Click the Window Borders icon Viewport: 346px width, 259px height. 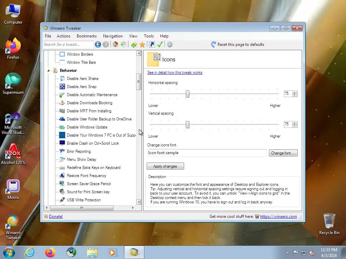point(62,54)
